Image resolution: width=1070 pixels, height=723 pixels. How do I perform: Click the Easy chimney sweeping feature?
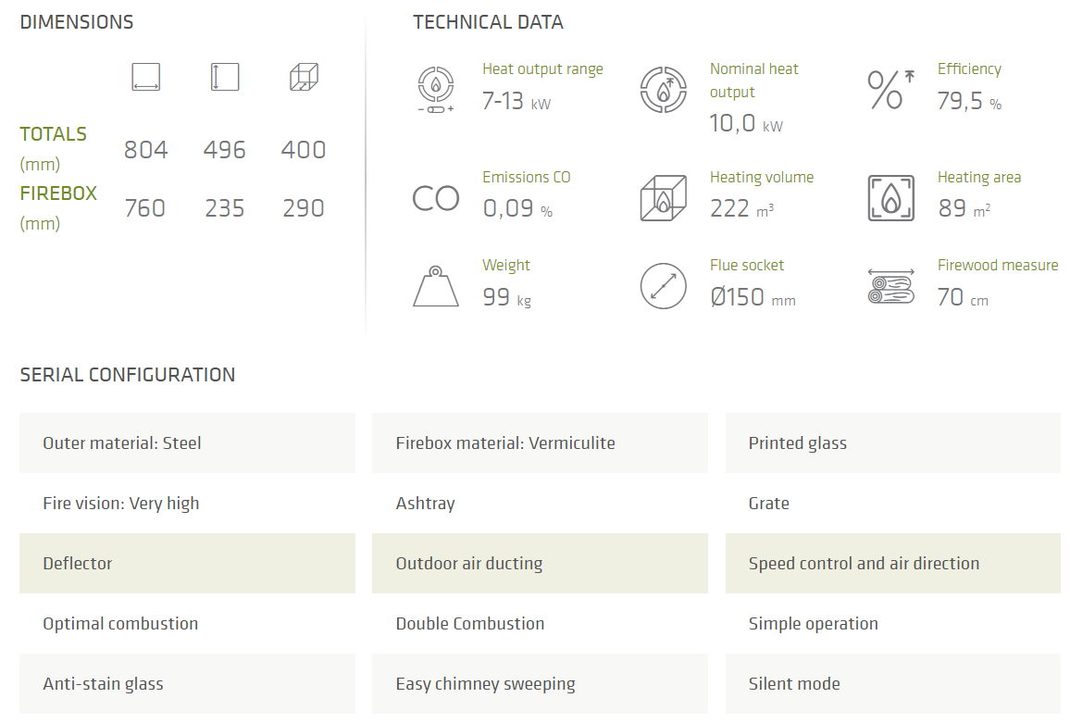(540, 683)
